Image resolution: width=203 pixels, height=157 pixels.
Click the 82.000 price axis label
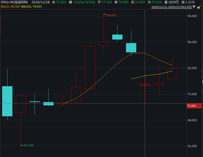[x=192, y=68]
